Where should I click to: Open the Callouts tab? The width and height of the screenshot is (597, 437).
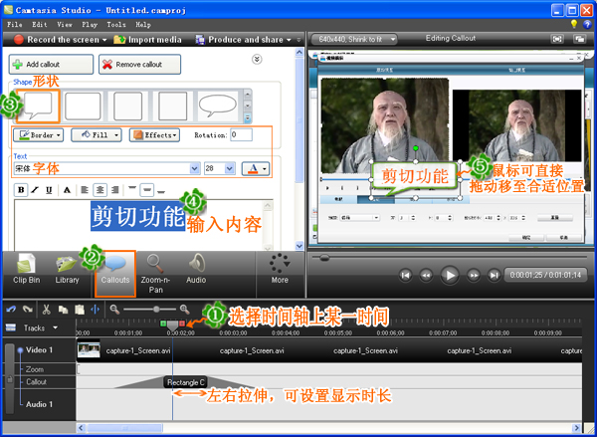tap(115, 273)
